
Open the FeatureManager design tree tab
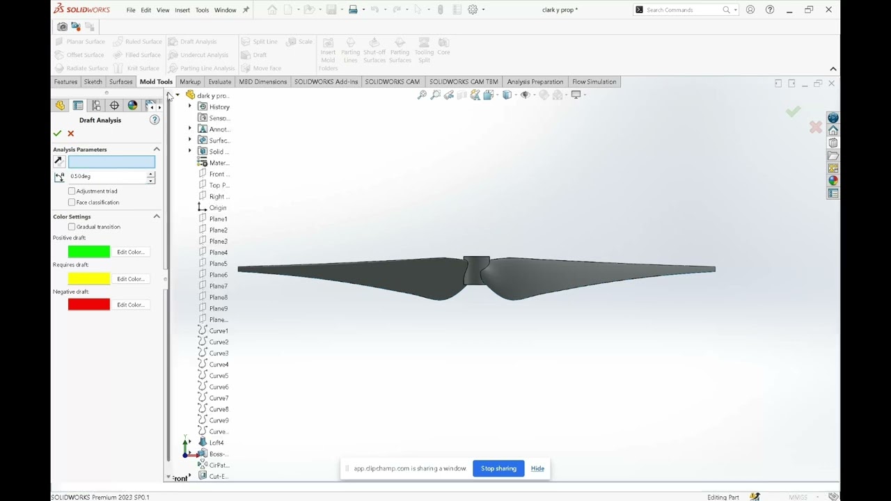click(60, 105)
